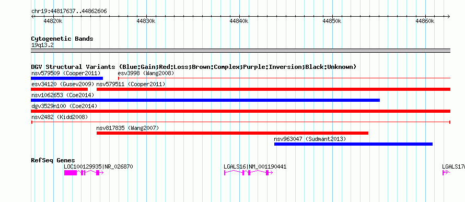Image resolution: width=465 pixels, height=202 pixels.
Task: Click the 44850k ruler tick label
Action: coord(332,21)
